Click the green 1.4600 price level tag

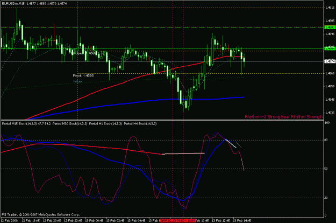tap(330, 27)
